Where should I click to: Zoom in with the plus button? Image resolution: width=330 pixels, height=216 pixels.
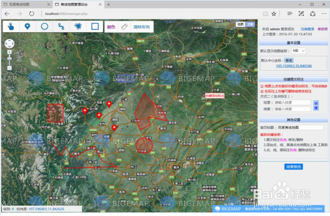tap(9, 52)
